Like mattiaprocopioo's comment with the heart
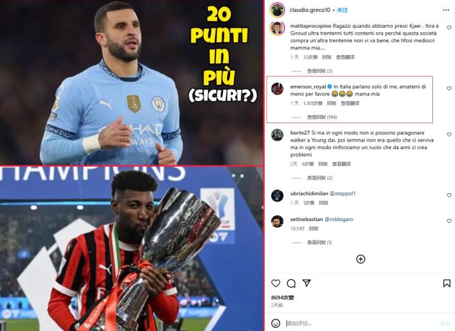This screenshot has width=455, height=331. pyautogui.click(x=449, y=28)
